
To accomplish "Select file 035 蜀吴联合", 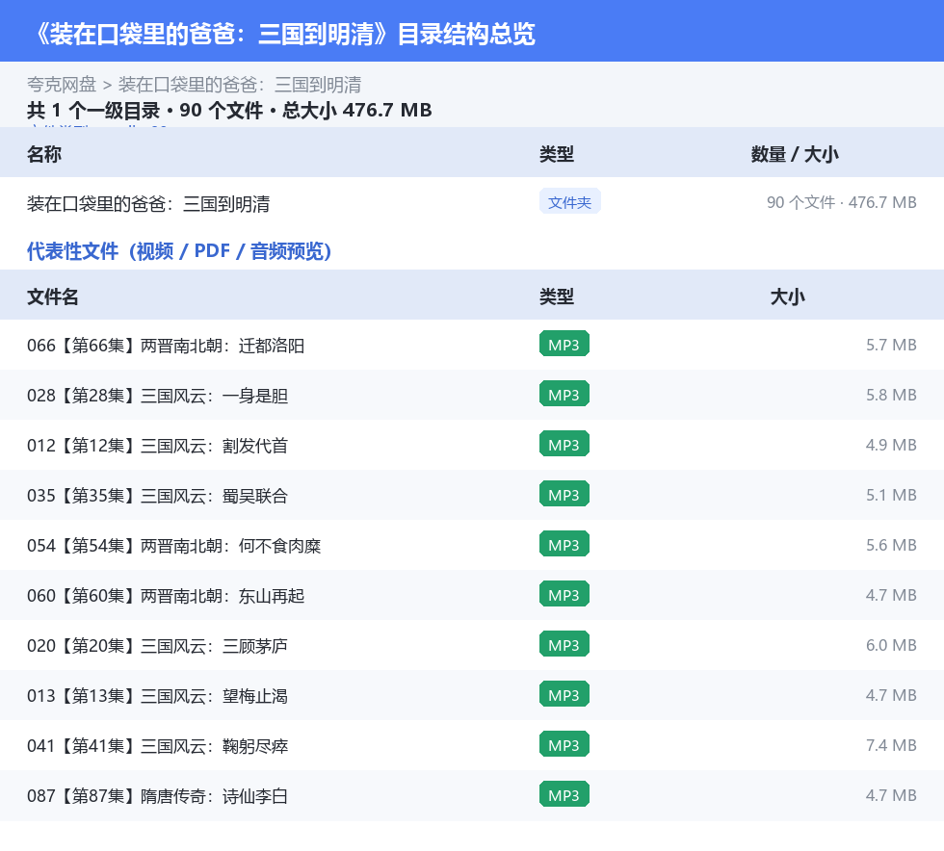I will tap(472, 495).
